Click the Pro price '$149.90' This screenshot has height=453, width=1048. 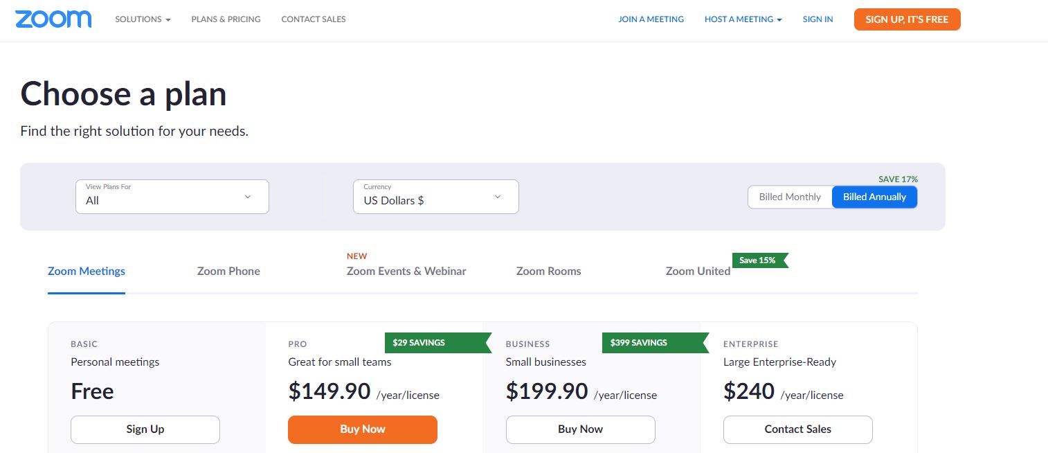point(329,391)
